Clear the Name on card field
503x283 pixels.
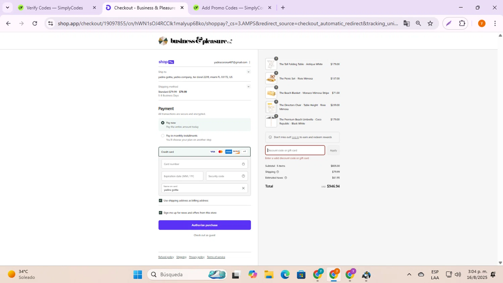click(243, 188)
